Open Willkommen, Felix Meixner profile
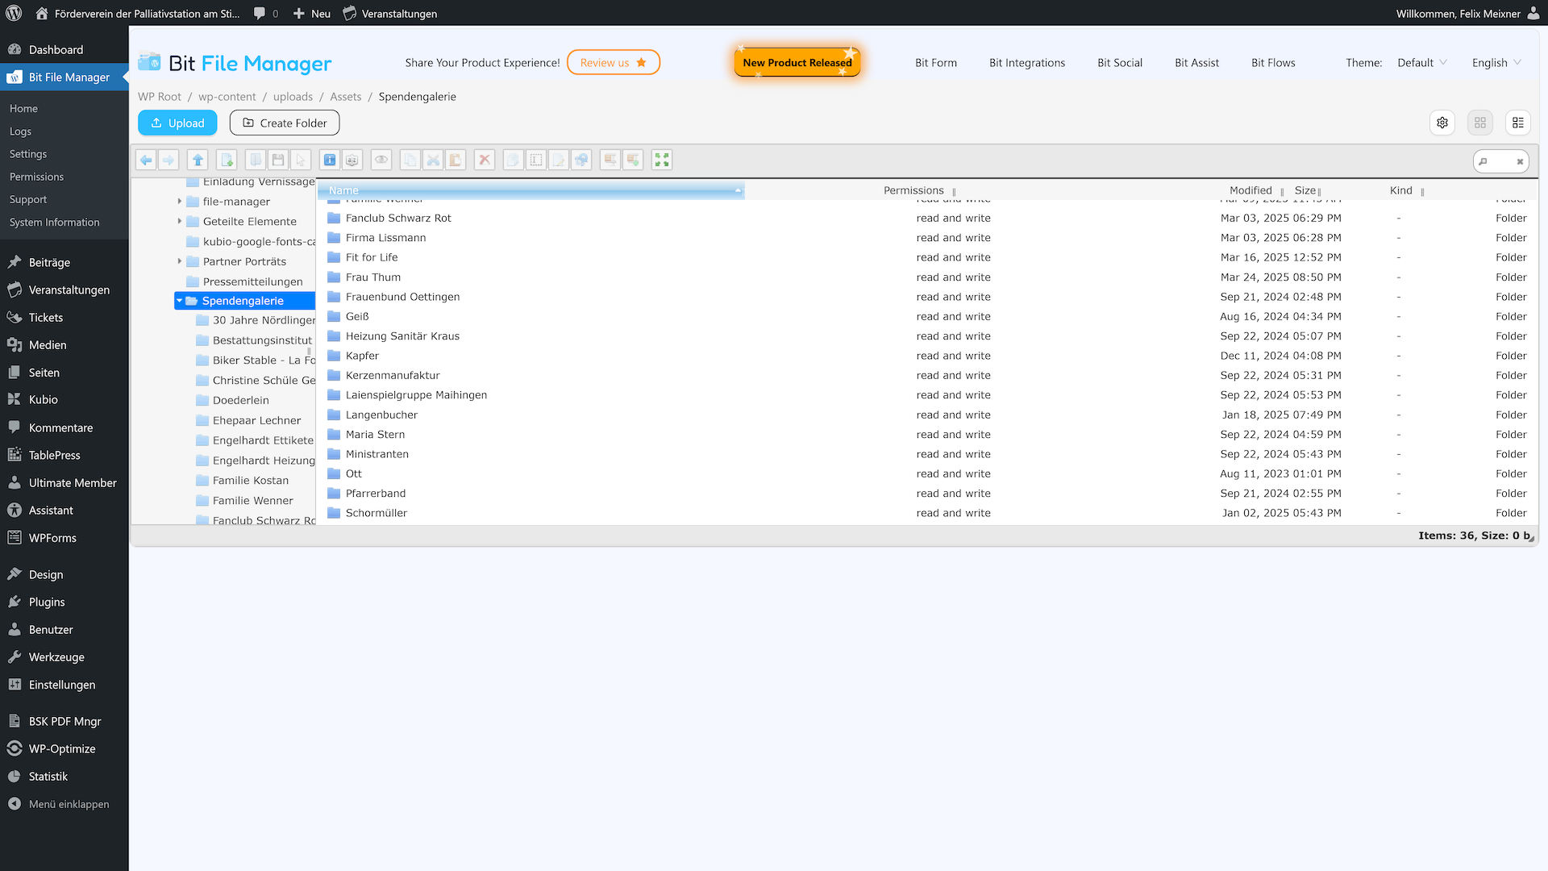This screenshot has height=871, width=1548. (1467, 13)
